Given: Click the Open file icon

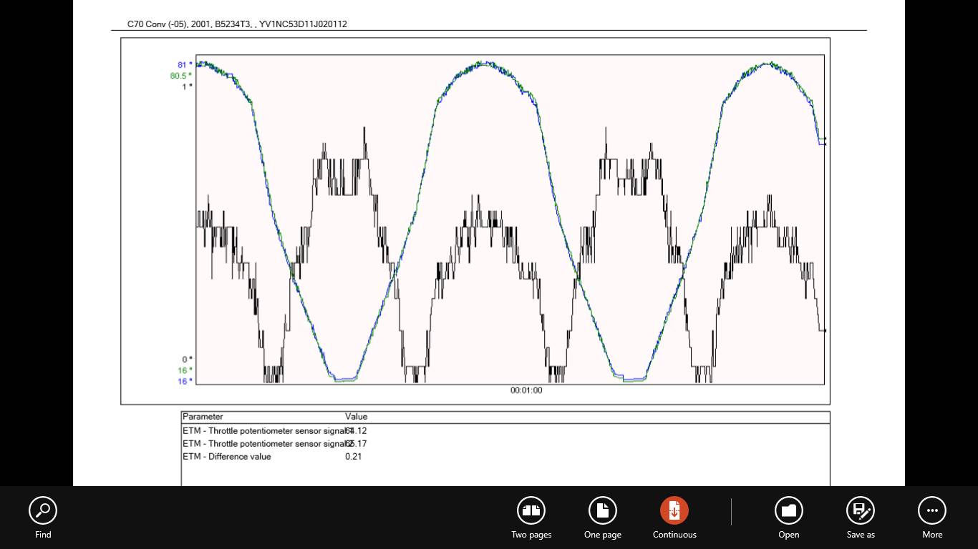Looking at the screenshot, I should click(789, 511).
